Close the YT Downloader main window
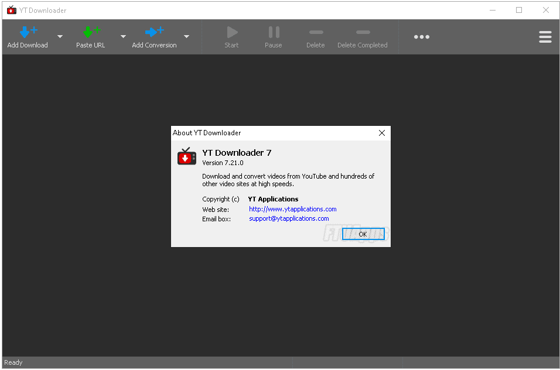Screen dimensions: 560x370 [546, 11]
